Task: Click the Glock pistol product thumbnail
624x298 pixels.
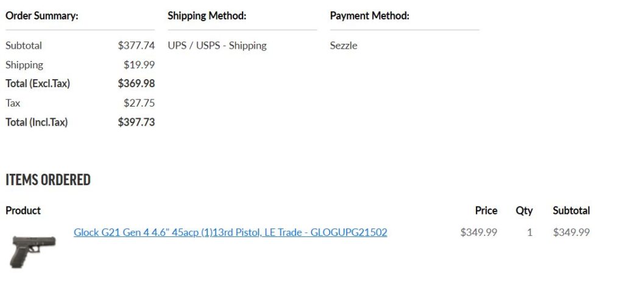Action: 33,252
